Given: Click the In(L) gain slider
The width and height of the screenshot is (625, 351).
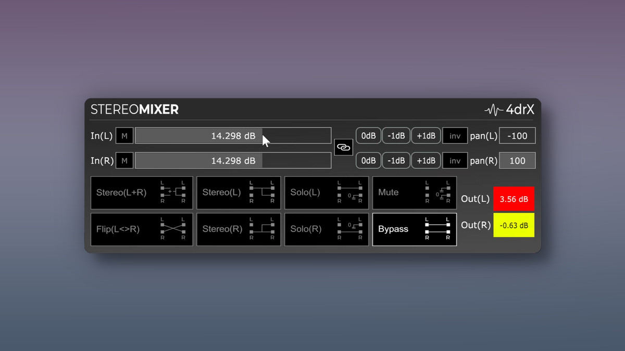Looking at the screenshot, I should 233,136.
